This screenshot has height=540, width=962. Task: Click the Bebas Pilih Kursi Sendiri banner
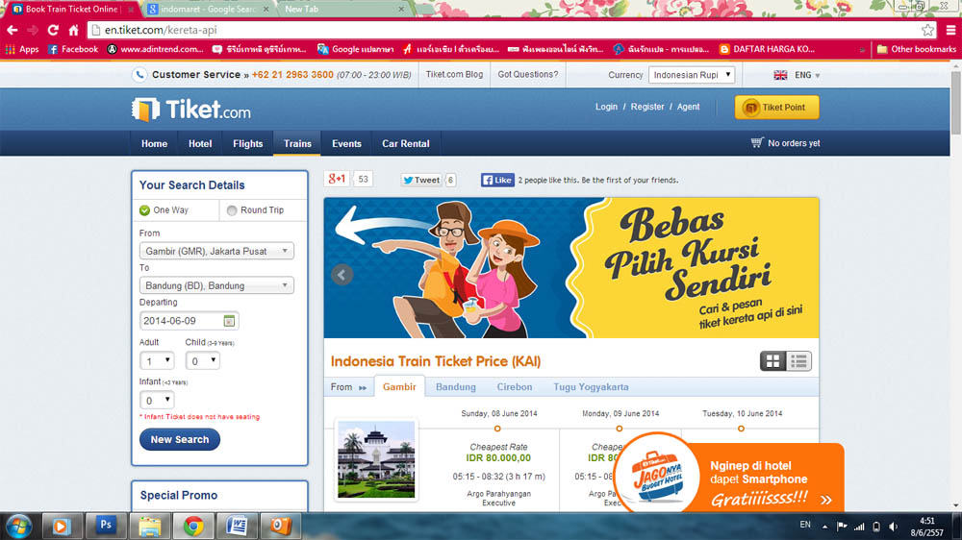click(x=571, y=268)
